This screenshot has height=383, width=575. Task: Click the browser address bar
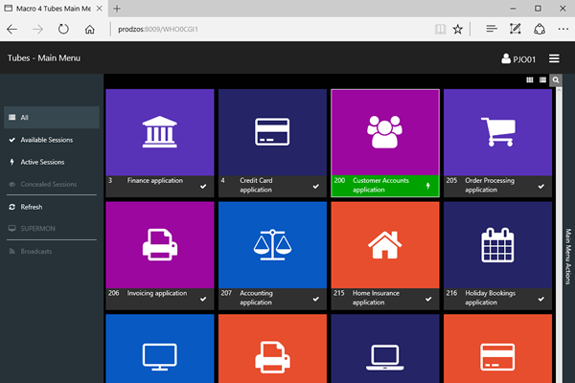[271, 29]
